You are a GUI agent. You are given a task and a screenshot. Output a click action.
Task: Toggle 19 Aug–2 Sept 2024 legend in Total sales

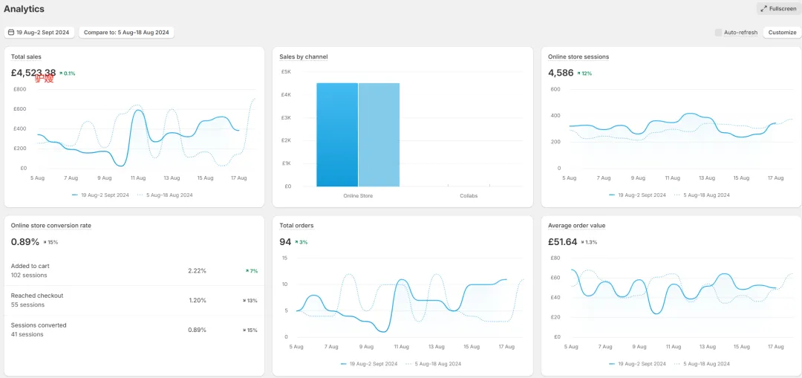pyautogui.click(x=100, y=195)
